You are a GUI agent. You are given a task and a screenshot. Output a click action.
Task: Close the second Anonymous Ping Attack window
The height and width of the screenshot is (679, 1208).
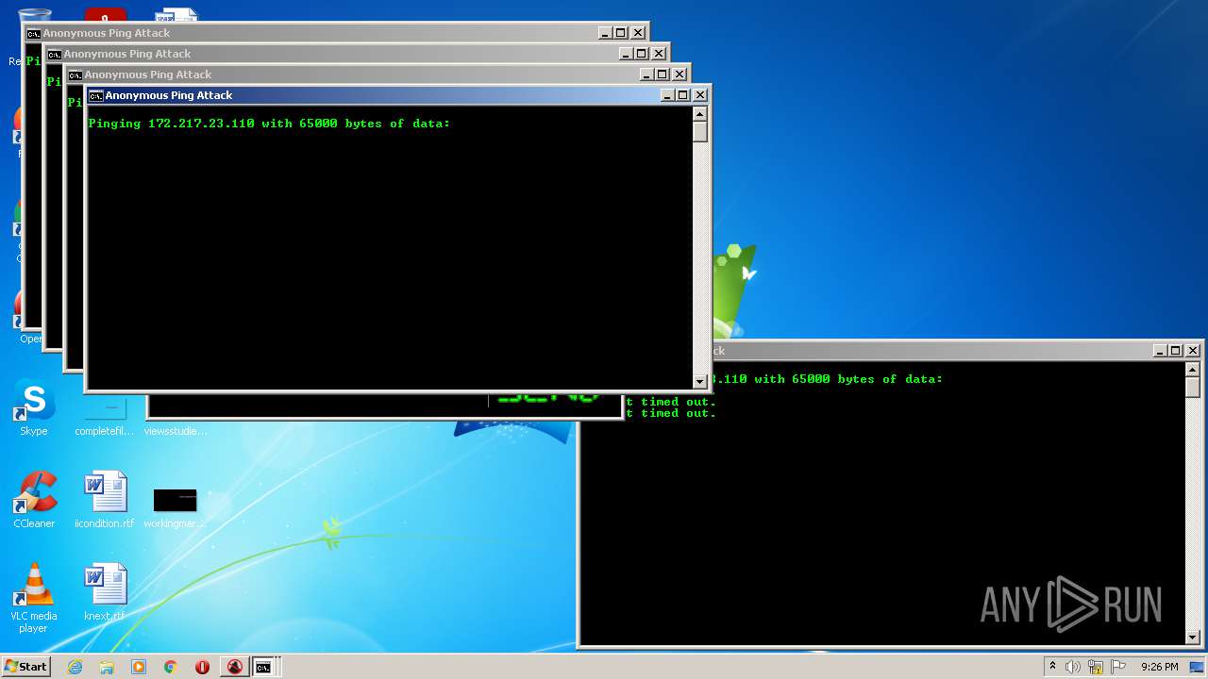pyautogui.click(x=679, y=75)
